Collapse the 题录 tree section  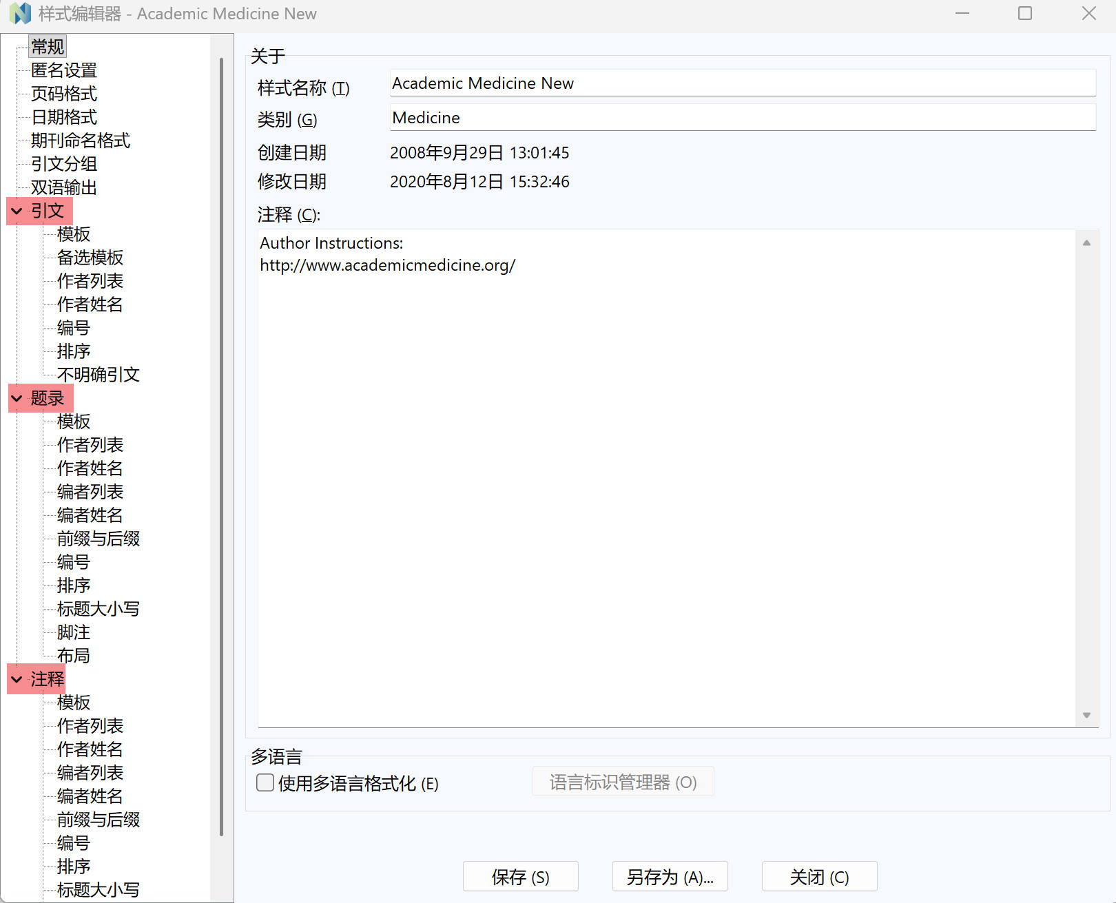(17, 399)
